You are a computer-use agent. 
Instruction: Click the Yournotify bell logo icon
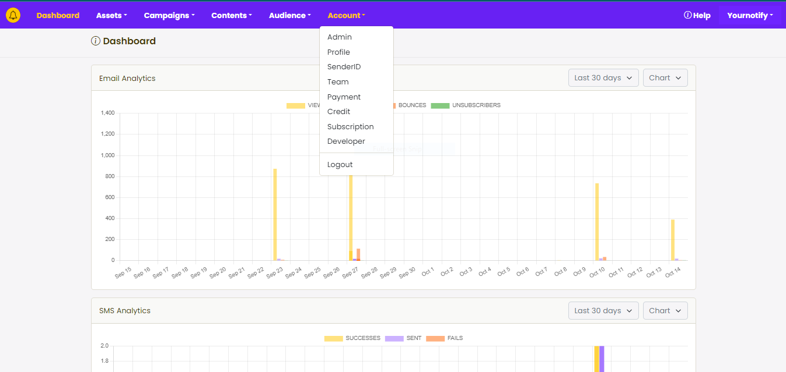(x=13, y=16)
